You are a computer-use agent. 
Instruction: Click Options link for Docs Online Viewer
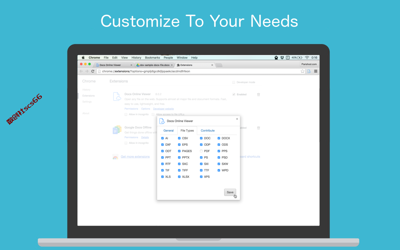coord(146,109)
